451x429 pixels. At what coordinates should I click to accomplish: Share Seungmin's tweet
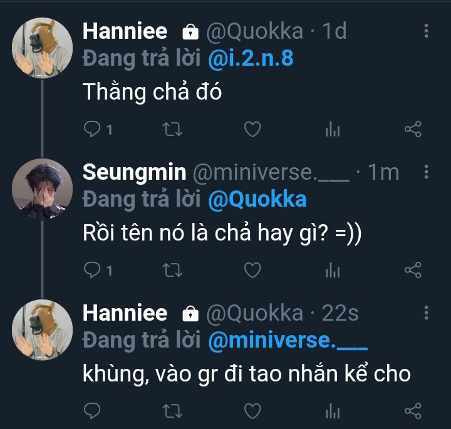413,270
